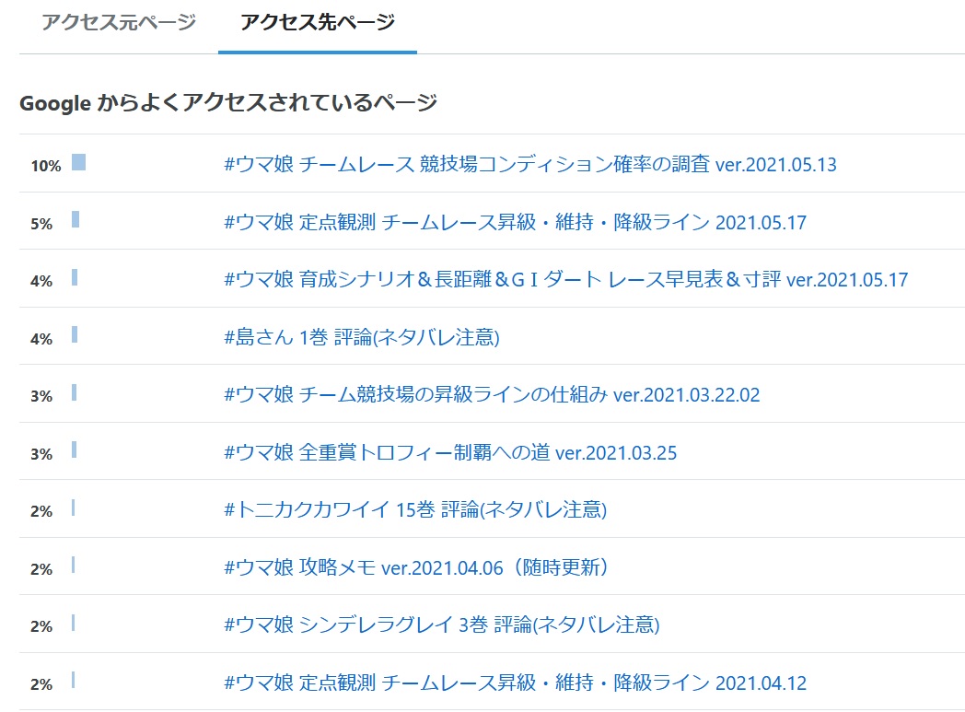This screenshot has height=712, width=965.
Task: Click the 2% value beside 攻略メモ row
Action: [x=41, y=569]
